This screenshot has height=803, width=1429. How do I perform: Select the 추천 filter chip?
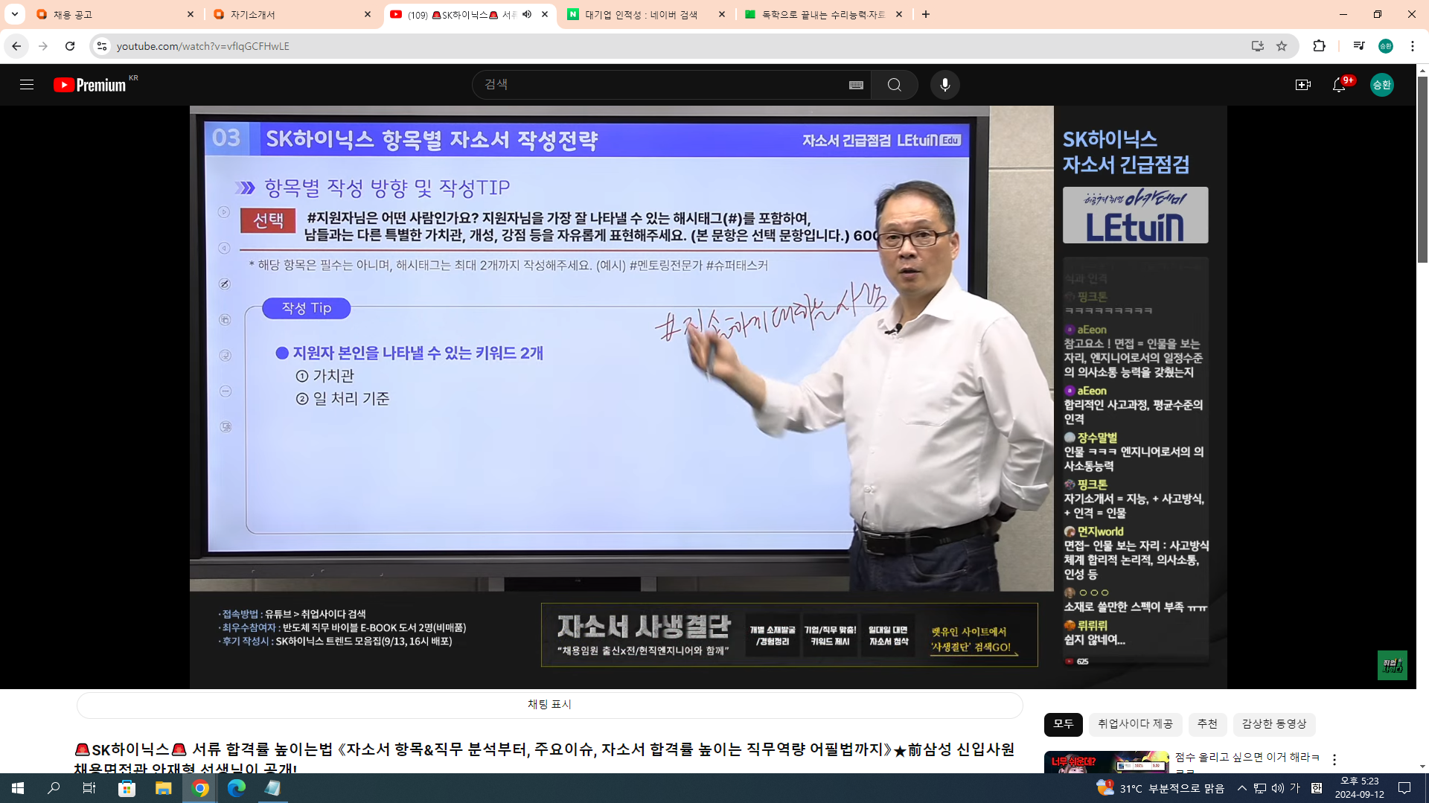point(1207,724)
